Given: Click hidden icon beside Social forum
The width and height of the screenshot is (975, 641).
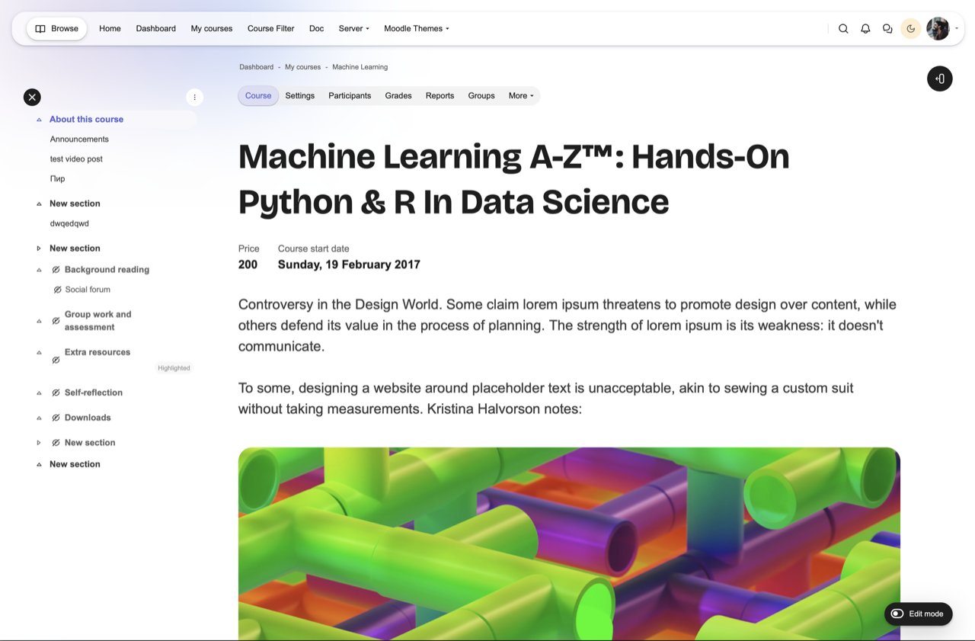Looking at the screenshot, I should point(57,290).
